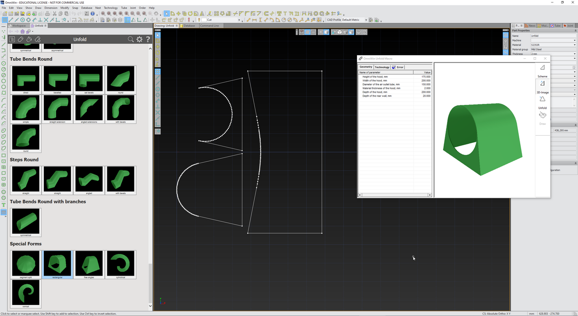
Task: Choose the 'straight extension' tube bend
Action: (57, 109)
